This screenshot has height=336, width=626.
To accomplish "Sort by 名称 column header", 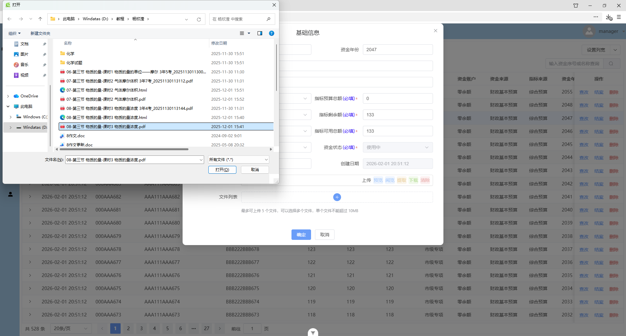I will 68,43.
